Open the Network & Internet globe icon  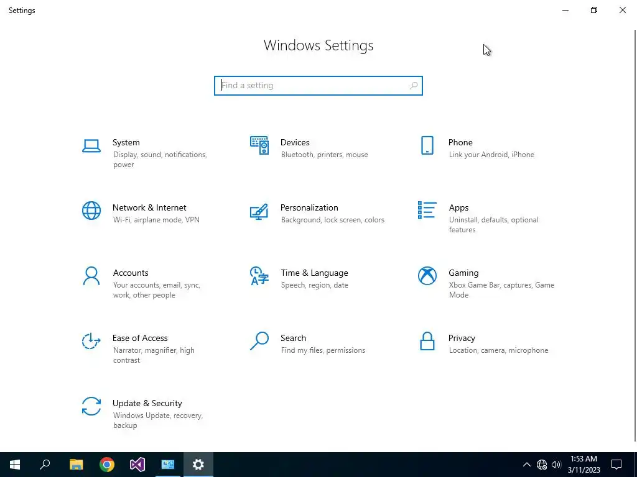(91, 211)
